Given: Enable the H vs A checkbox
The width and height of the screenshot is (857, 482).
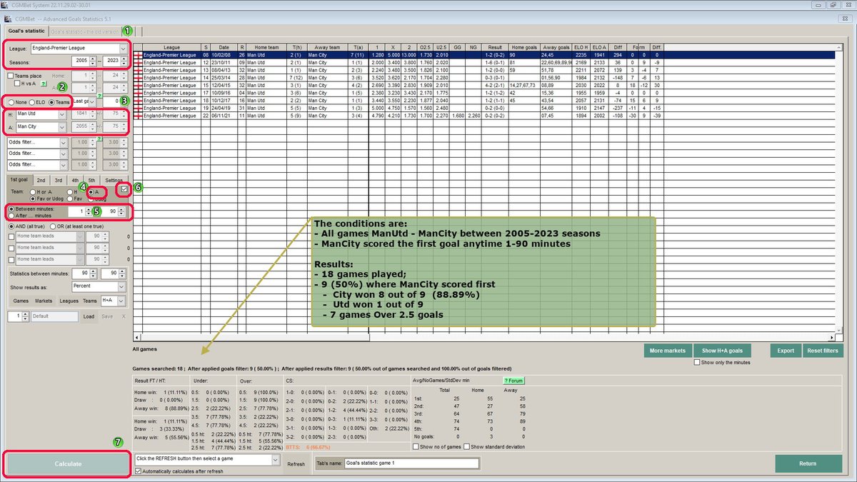Looking at the screenshot, I should (16, 84).
